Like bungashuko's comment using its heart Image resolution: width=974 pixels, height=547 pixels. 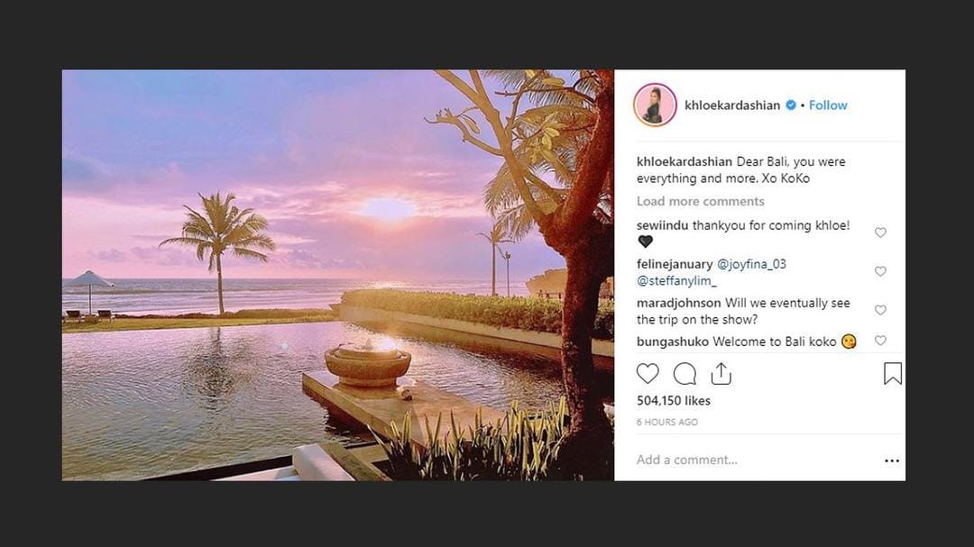(x=880, y=341)
